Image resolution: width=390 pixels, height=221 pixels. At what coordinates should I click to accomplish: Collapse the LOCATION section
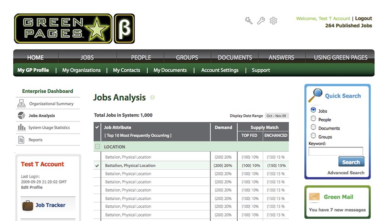pyautogui.click(x=97, y=147)
